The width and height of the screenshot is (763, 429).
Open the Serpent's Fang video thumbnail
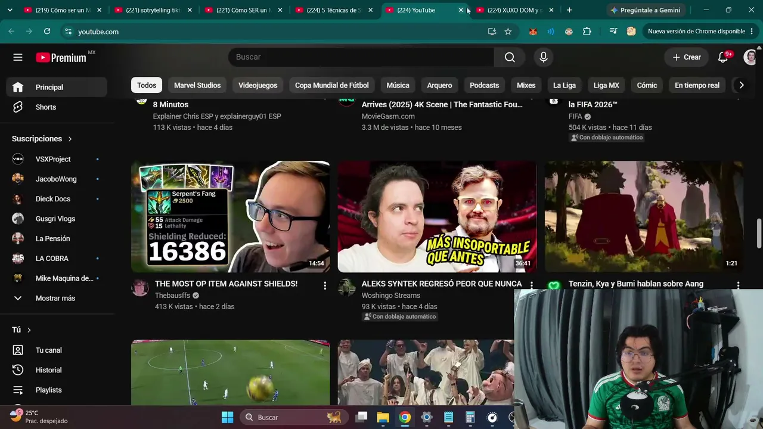point(231,217)
